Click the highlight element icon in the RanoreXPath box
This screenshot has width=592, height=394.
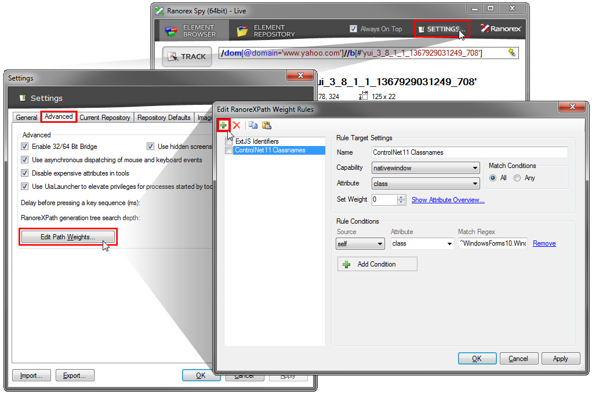pos(511,53)
